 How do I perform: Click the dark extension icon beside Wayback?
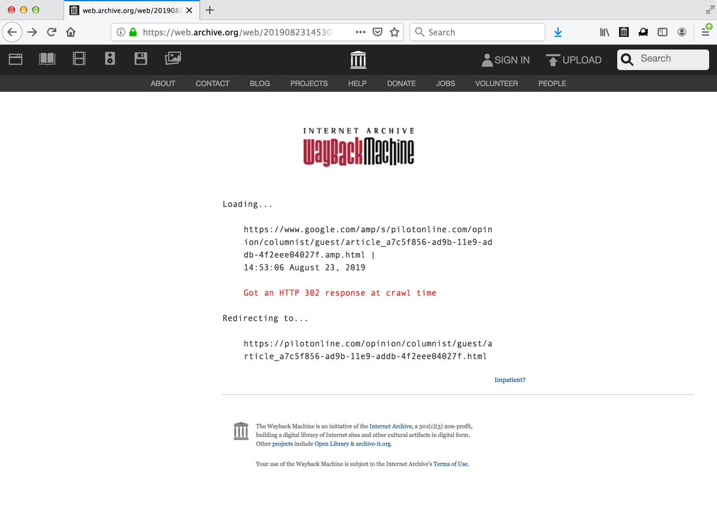point(644,32)
